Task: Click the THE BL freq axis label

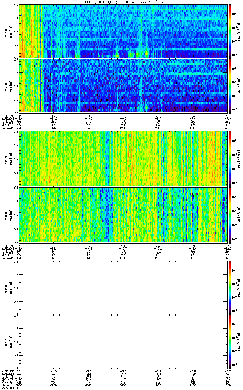Action: tap(10, 288)
